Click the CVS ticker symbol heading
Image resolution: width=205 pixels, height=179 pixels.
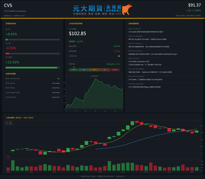tap(8, 5)
